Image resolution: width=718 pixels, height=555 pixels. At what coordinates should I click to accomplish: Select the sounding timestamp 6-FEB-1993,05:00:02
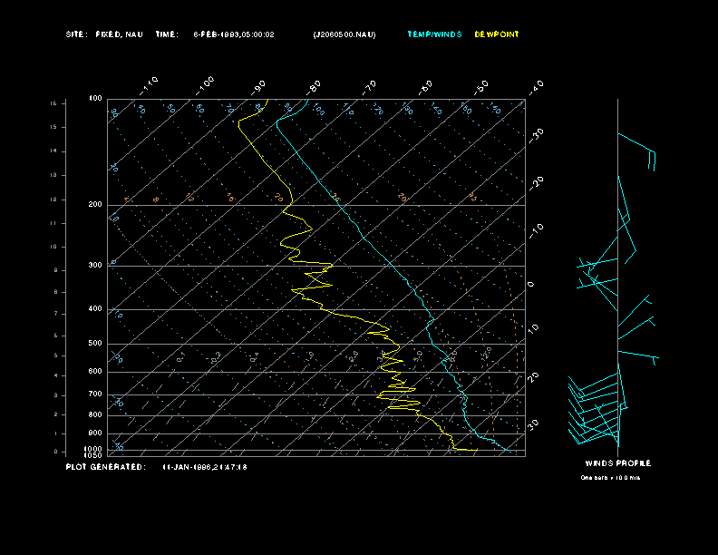[x=234, y=34]
